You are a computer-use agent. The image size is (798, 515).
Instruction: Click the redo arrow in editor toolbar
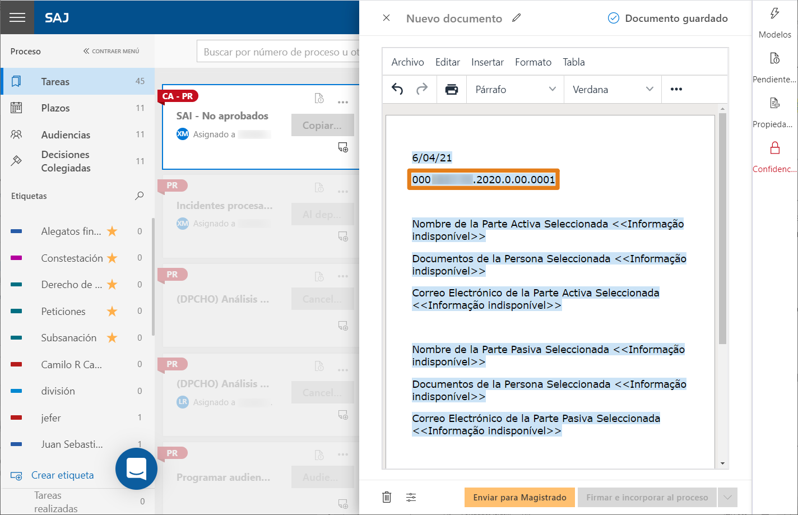(422, 89)
